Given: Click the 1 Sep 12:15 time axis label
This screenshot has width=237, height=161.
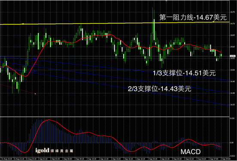Looking at the screenshot, I should [104, 159].
